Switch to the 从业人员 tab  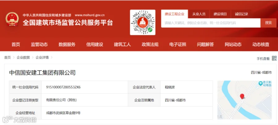(199, 14)
